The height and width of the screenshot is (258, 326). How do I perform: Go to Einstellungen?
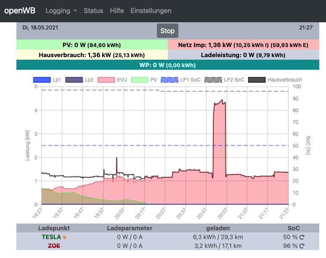click(151, 11)
